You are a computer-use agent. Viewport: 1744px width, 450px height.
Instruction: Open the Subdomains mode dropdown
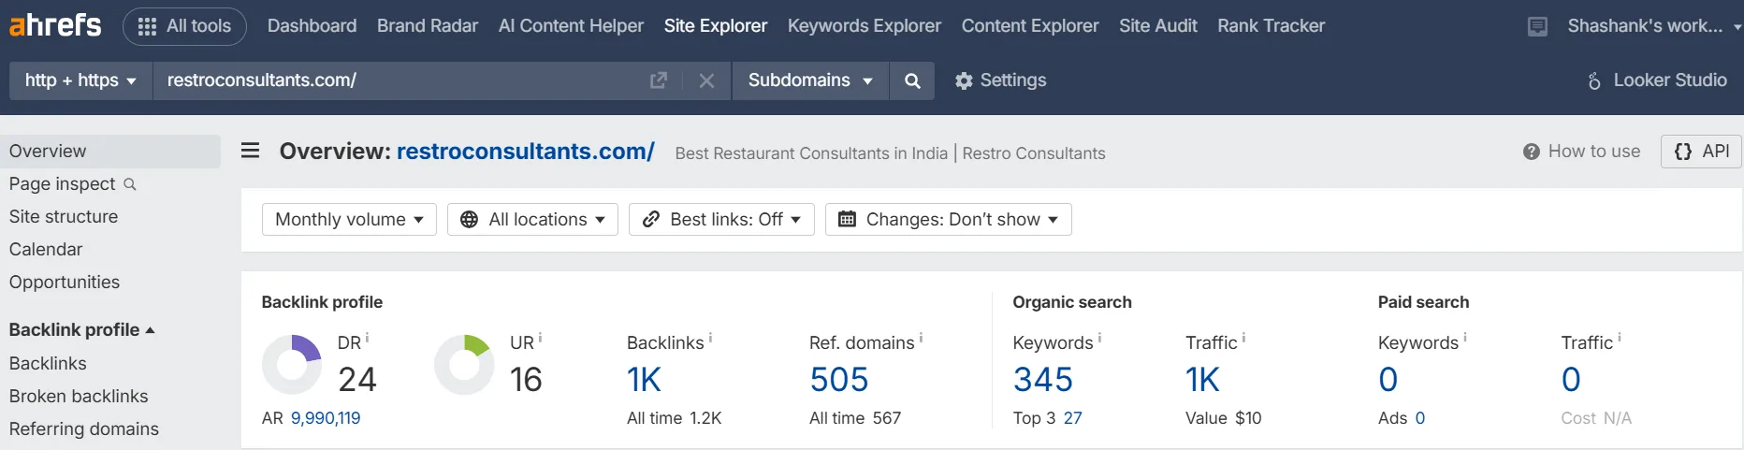coord(810,80)
